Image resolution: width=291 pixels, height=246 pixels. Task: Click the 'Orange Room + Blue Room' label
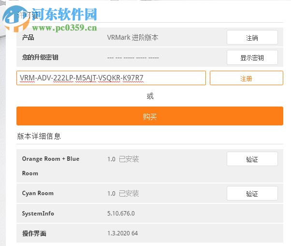click(50, 166)
